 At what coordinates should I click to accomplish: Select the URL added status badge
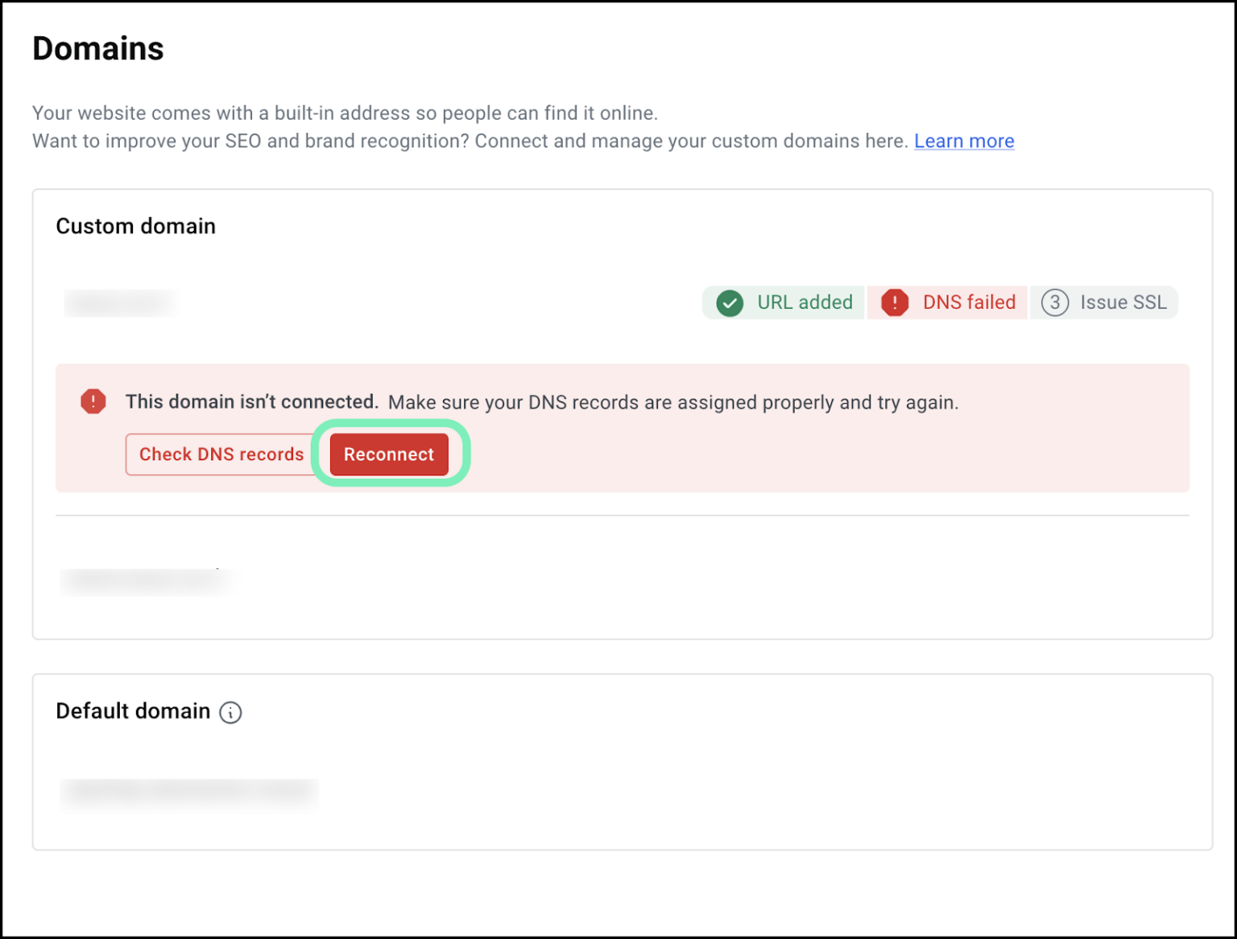pyautogui.click(x=782, y=303)
